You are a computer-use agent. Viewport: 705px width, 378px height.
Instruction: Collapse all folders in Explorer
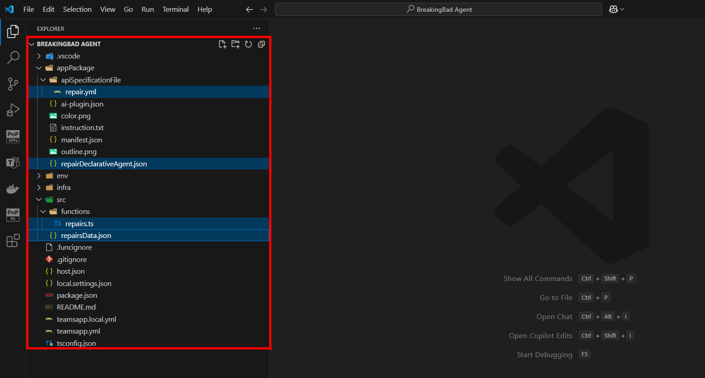pyautogui.click(x=261, y=44)
